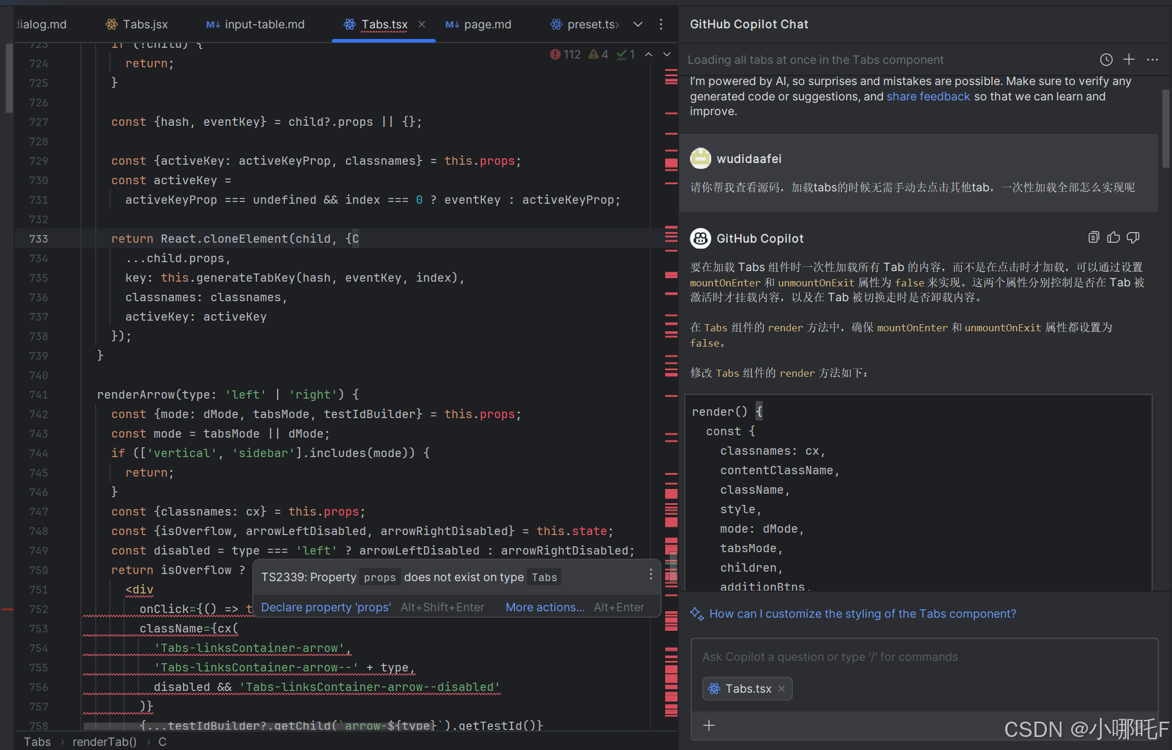This screenshot has height=750, width=1172.
Task: Rate Copilot's answer with thumbs up
Action: click(x=1113, y=237)
